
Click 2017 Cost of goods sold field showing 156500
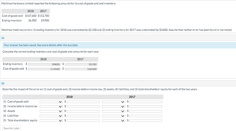point(81,69)
